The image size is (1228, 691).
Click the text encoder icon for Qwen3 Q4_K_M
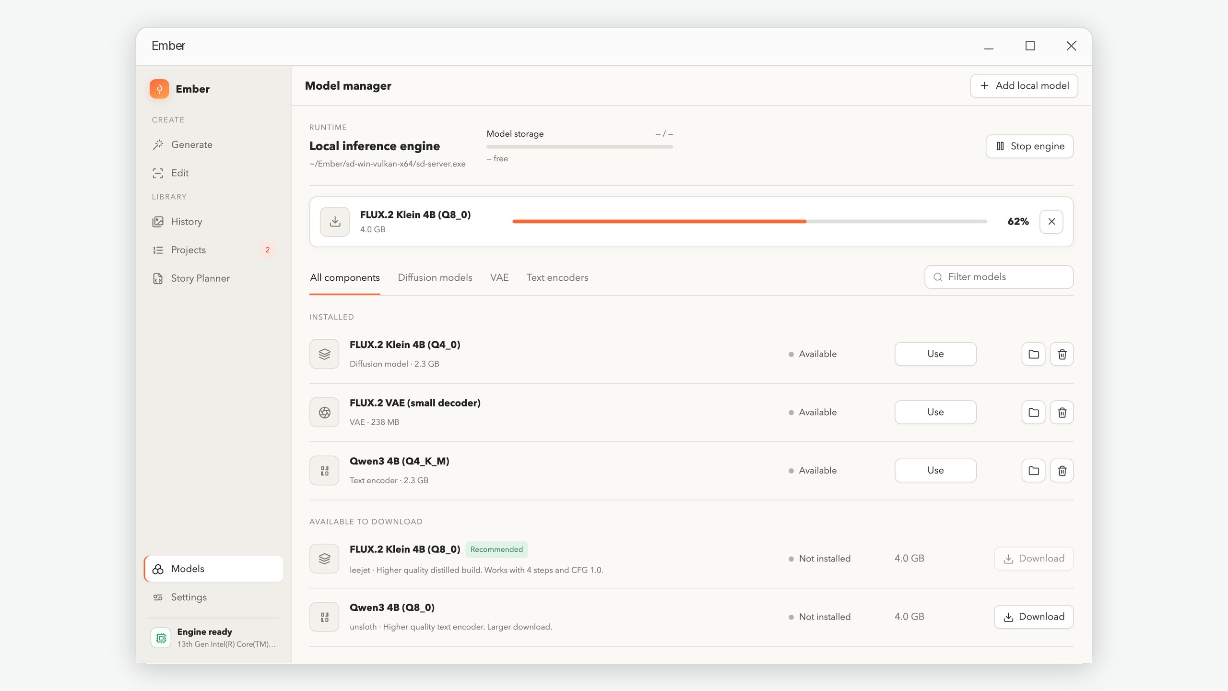(x=324, y=471)
